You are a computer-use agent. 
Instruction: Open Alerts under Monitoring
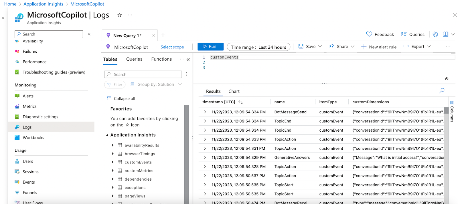click(x=28, y=96)
